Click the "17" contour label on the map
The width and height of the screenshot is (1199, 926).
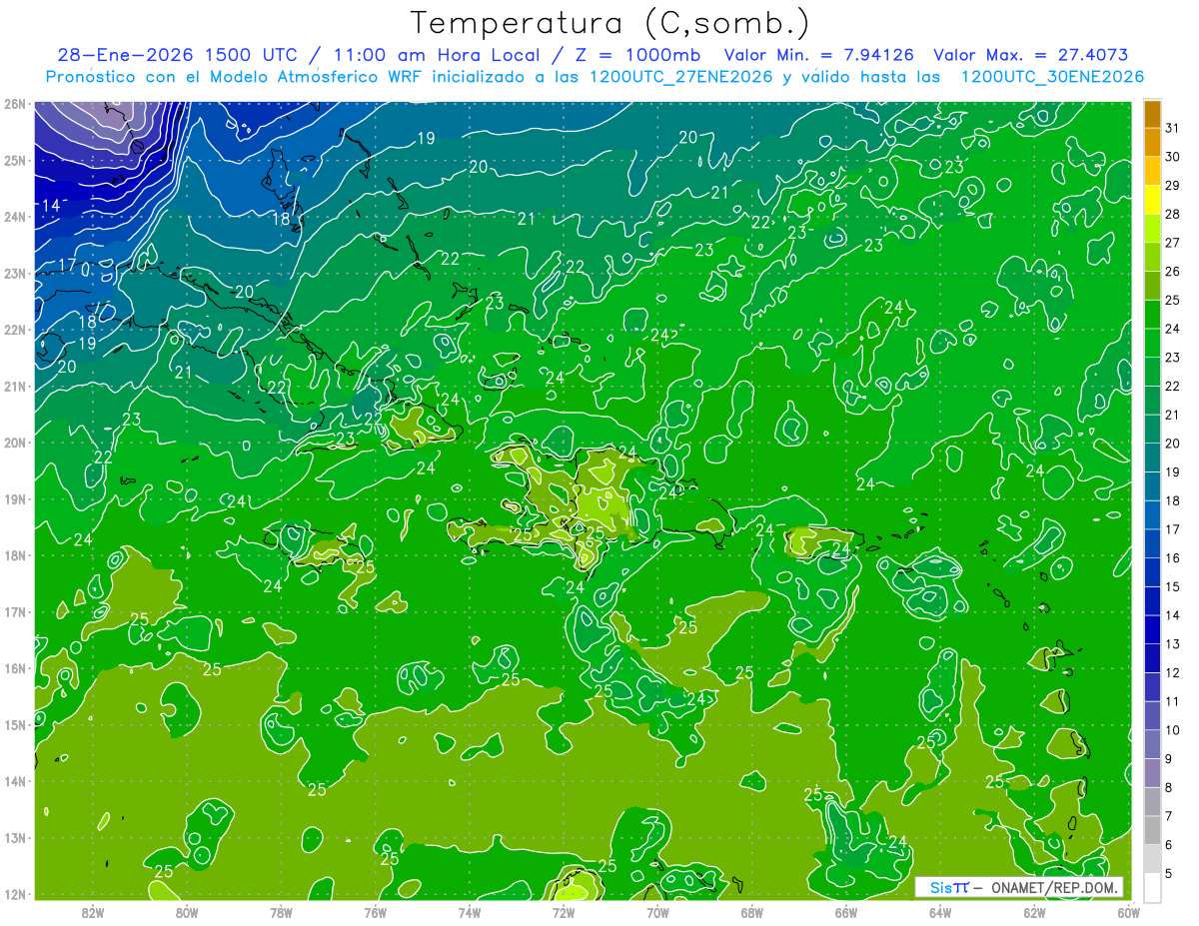pos(67,265)
